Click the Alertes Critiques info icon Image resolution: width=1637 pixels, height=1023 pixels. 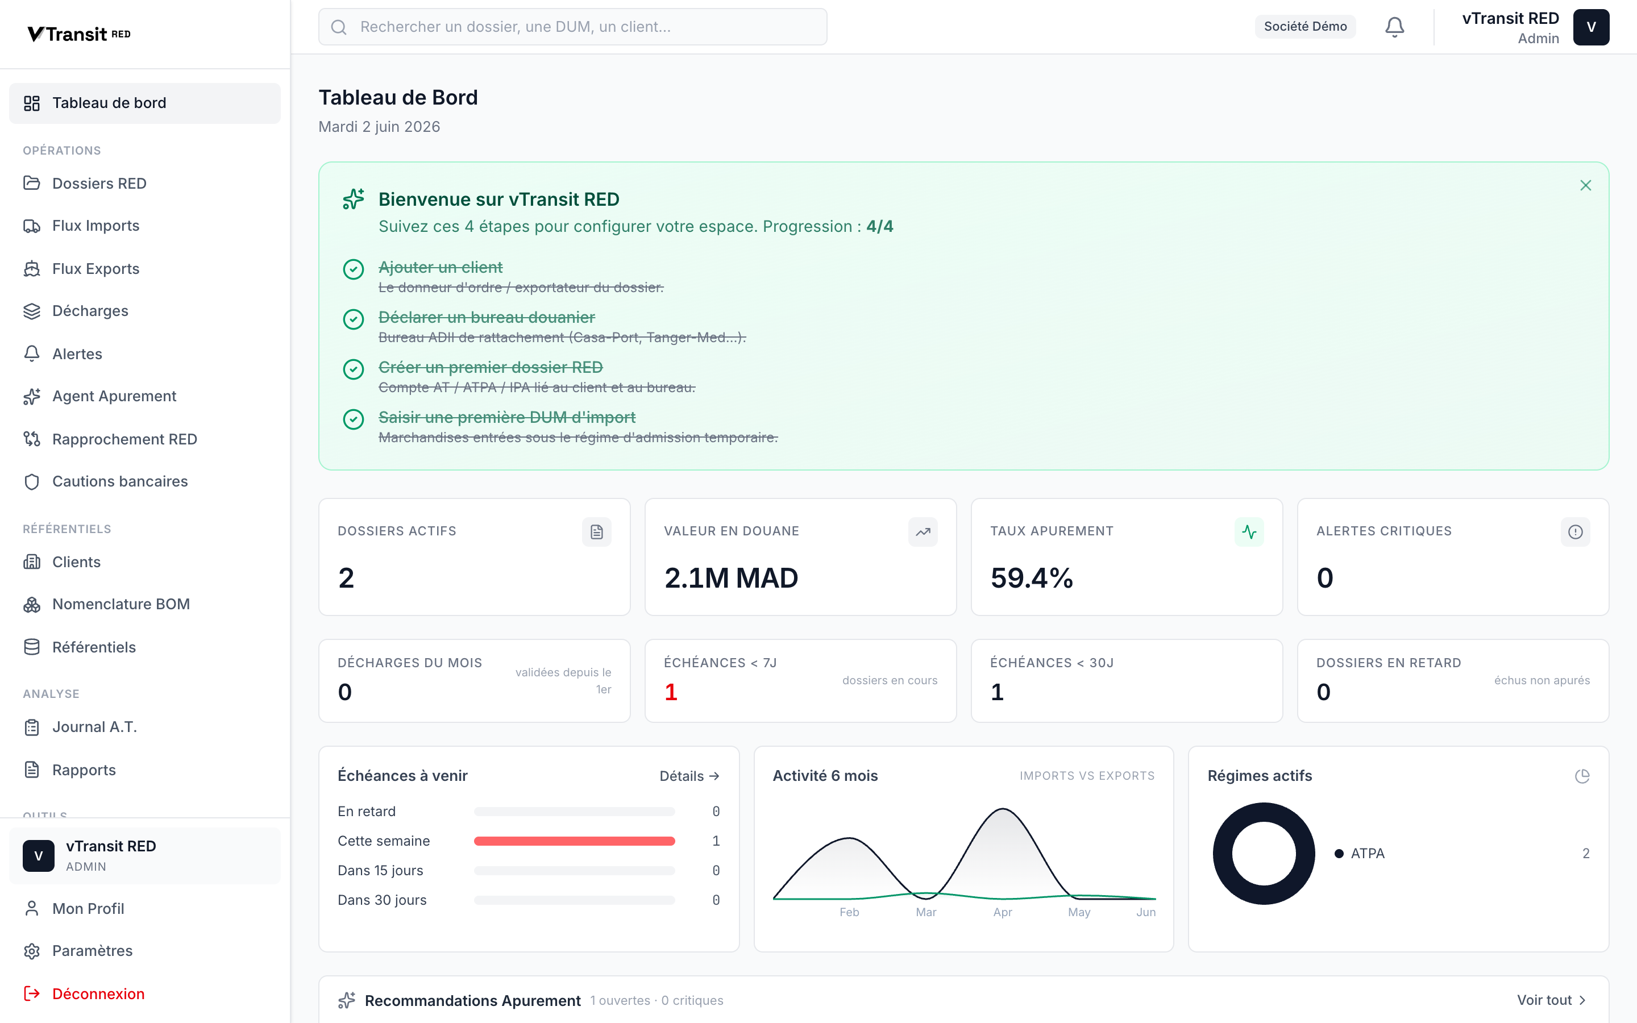pos(1576,532)
